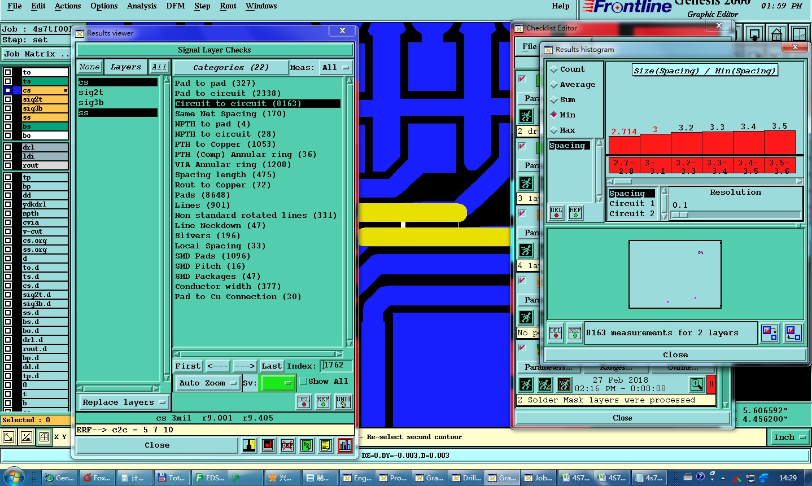Click DEL icon below Spacing list in histogram
The image size is (812, 486).
coord(556,213)
